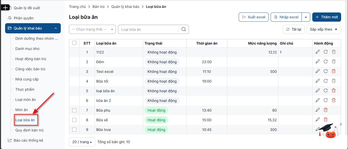Check the select-all checkbox in table header

74,43
